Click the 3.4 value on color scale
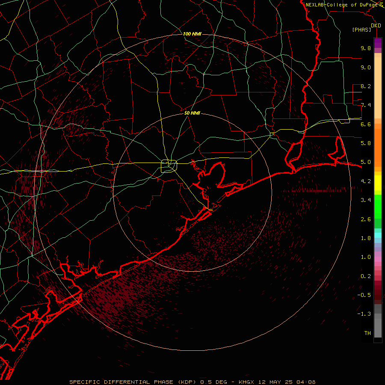This screenshot has width=385, height=385. pos(366,200)
